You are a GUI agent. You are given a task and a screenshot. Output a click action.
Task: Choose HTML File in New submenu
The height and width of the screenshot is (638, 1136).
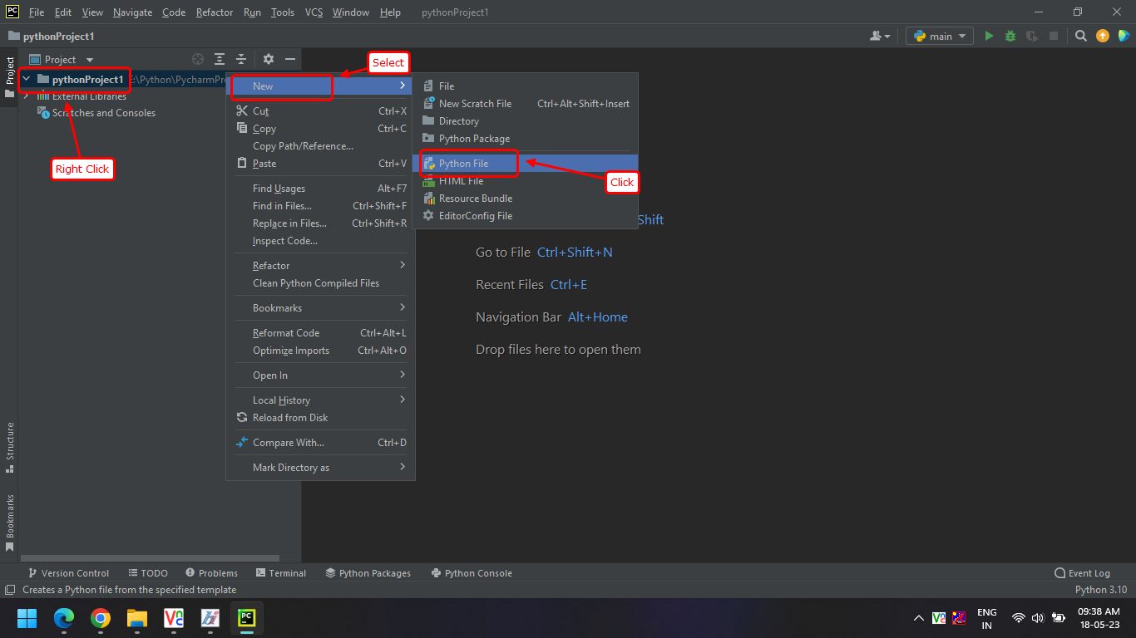[x=526, y=181]
